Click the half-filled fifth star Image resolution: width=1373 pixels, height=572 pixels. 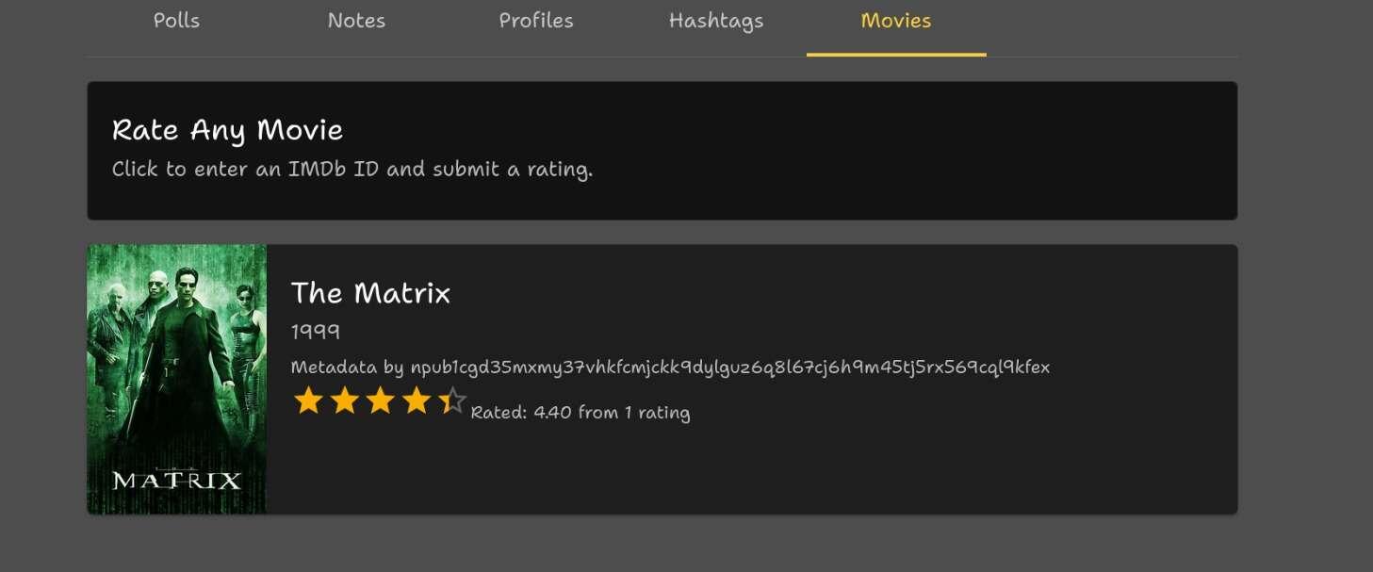pos(451,400)
